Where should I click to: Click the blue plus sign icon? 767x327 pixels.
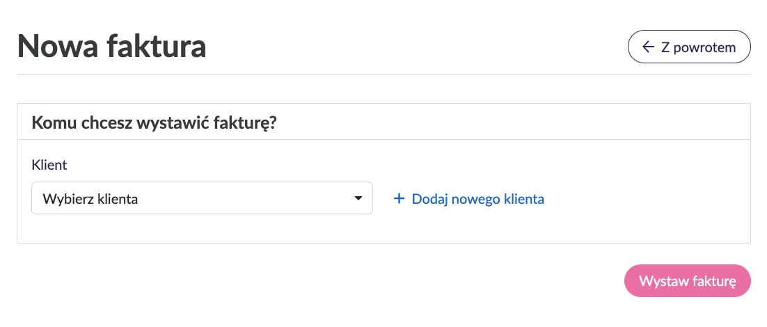[399, 199]
